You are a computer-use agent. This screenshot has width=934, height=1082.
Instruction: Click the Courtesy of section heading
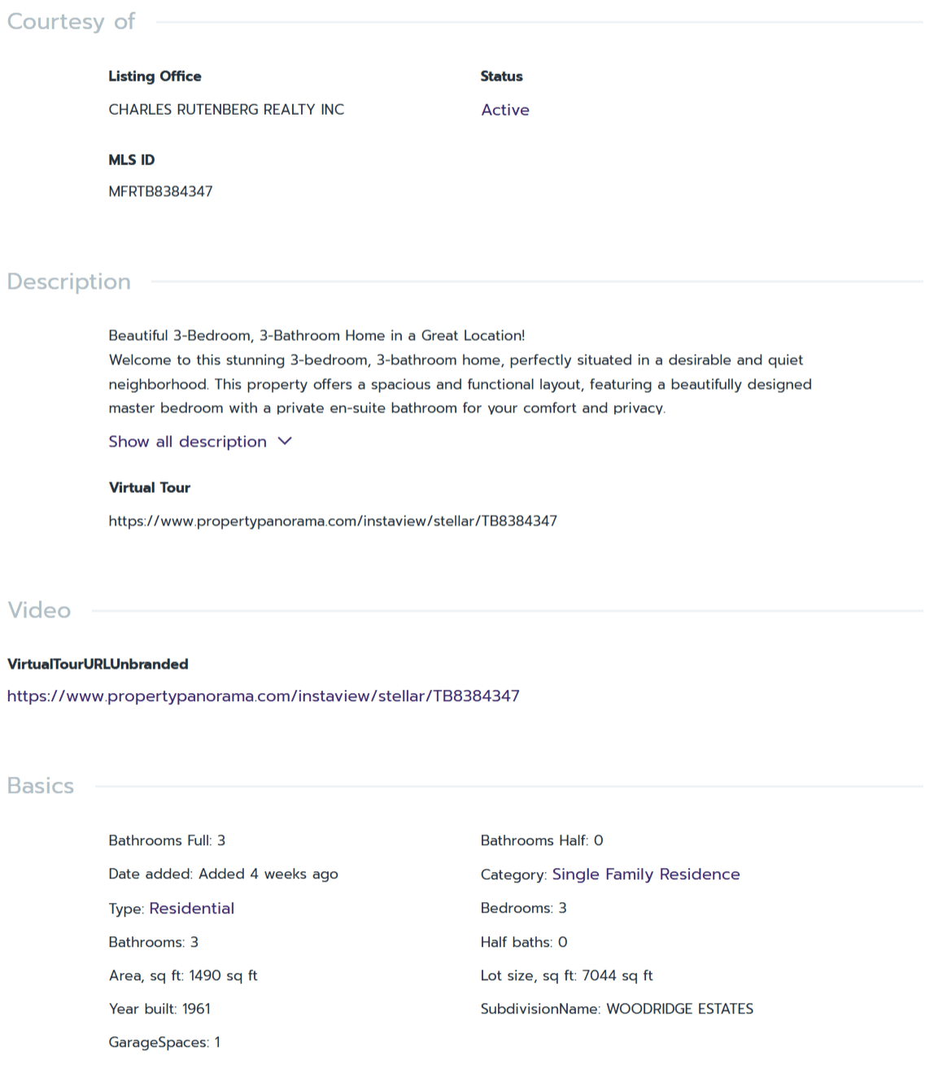[71, 22]
